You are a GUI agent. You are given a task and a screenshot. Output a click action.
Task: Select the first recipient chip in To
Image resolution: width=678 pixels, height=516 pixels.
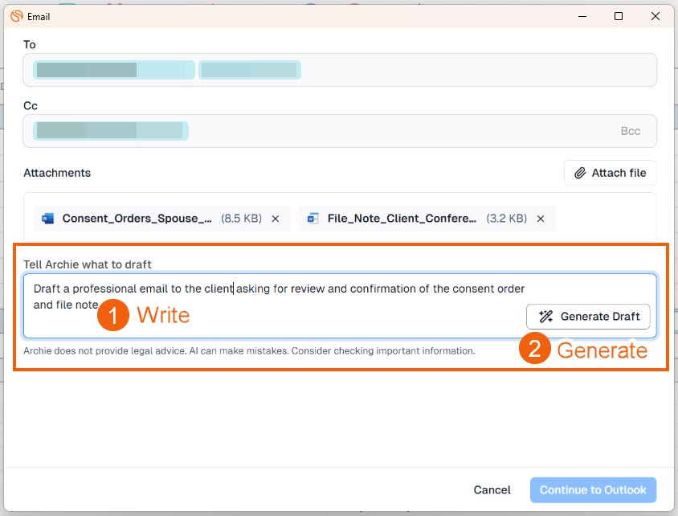pyautogui.click(x=113, y=70)
